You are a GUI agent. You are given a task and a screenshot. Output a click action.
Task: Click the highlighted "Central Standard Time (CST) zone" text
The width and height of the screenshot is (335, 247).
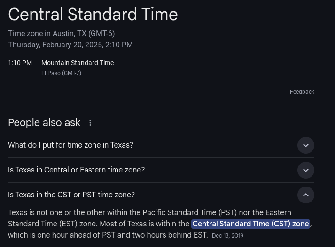[x=250, y=224]
